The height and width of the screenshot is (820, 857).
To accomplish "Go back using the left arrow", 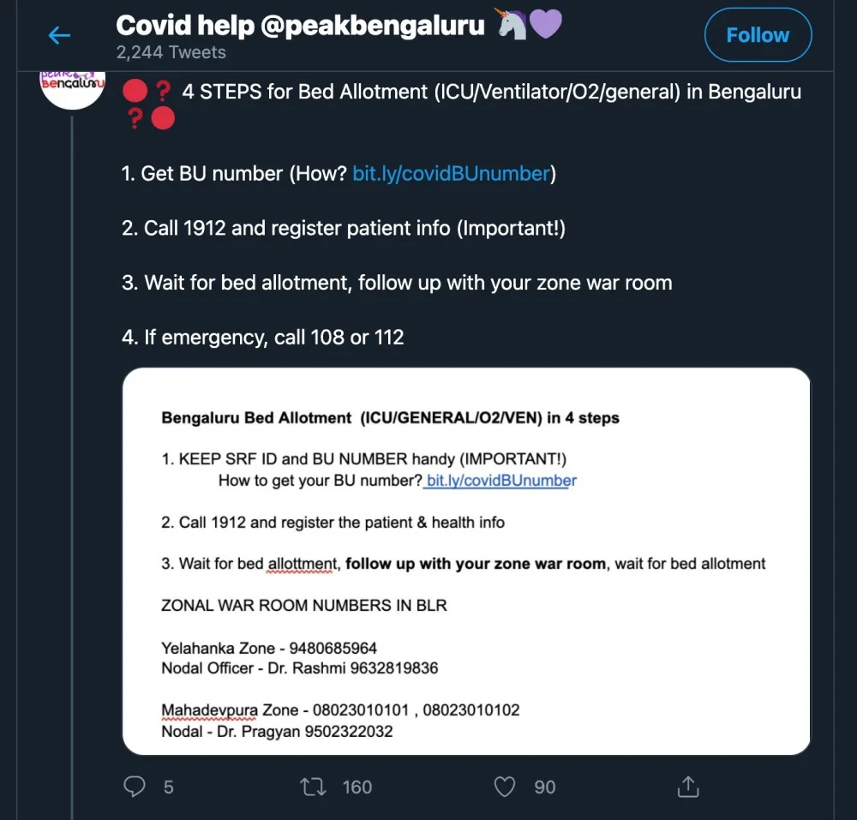I will tap(59, 35).
